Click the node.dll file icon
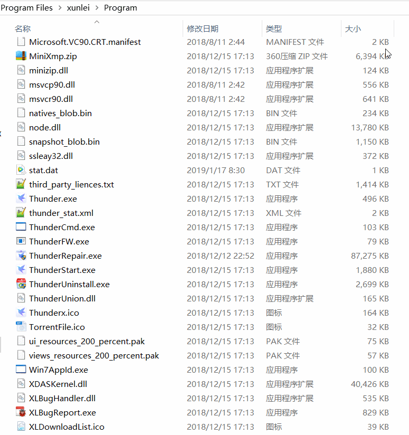Image resolution: width=409 pixels, height=435 pixels. tap(21, 127)
